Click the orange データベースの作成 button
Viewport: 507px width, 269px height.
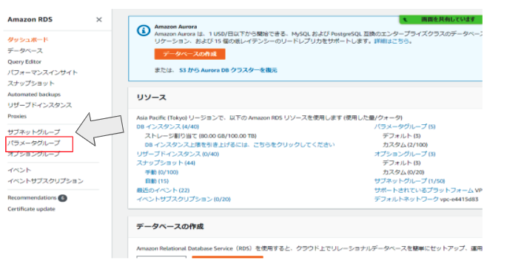189,54
